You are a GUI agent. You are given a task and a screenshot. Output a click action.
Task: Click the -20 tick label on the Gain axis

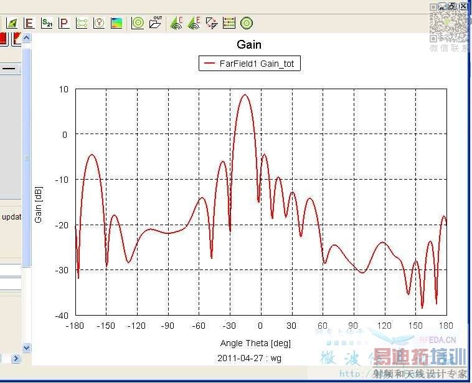(62, 225)
